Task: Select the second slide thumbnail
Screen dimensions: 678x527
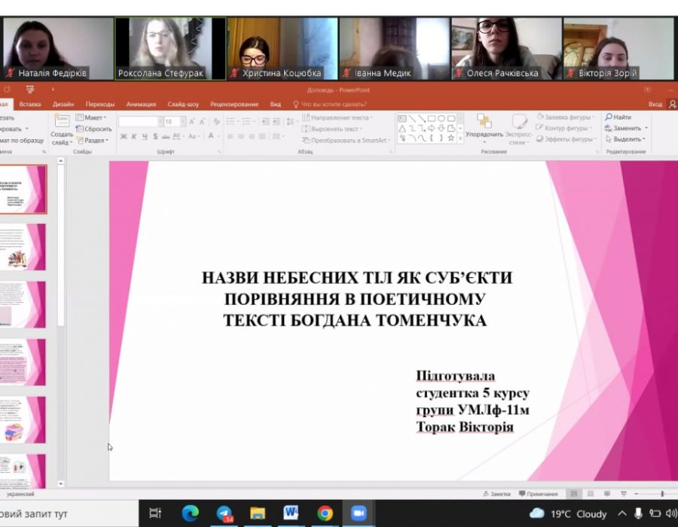Action: [24, 247]
